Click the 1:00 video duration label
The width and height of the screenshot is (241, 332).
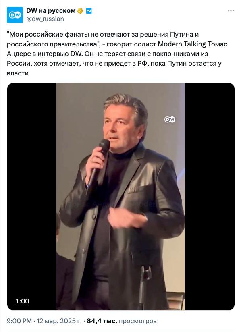coord(22,301)
